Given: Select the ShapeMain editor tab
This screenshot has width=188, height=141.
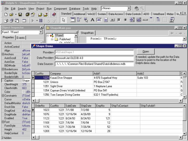Looking at the screenshot, I should [87, 33].
